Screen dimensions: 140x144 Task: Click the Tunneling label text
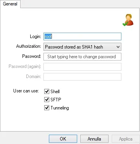pos(60,108)
